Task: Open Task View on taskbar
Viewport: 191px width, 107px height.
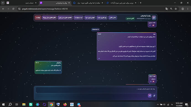Action: [17, 105]
